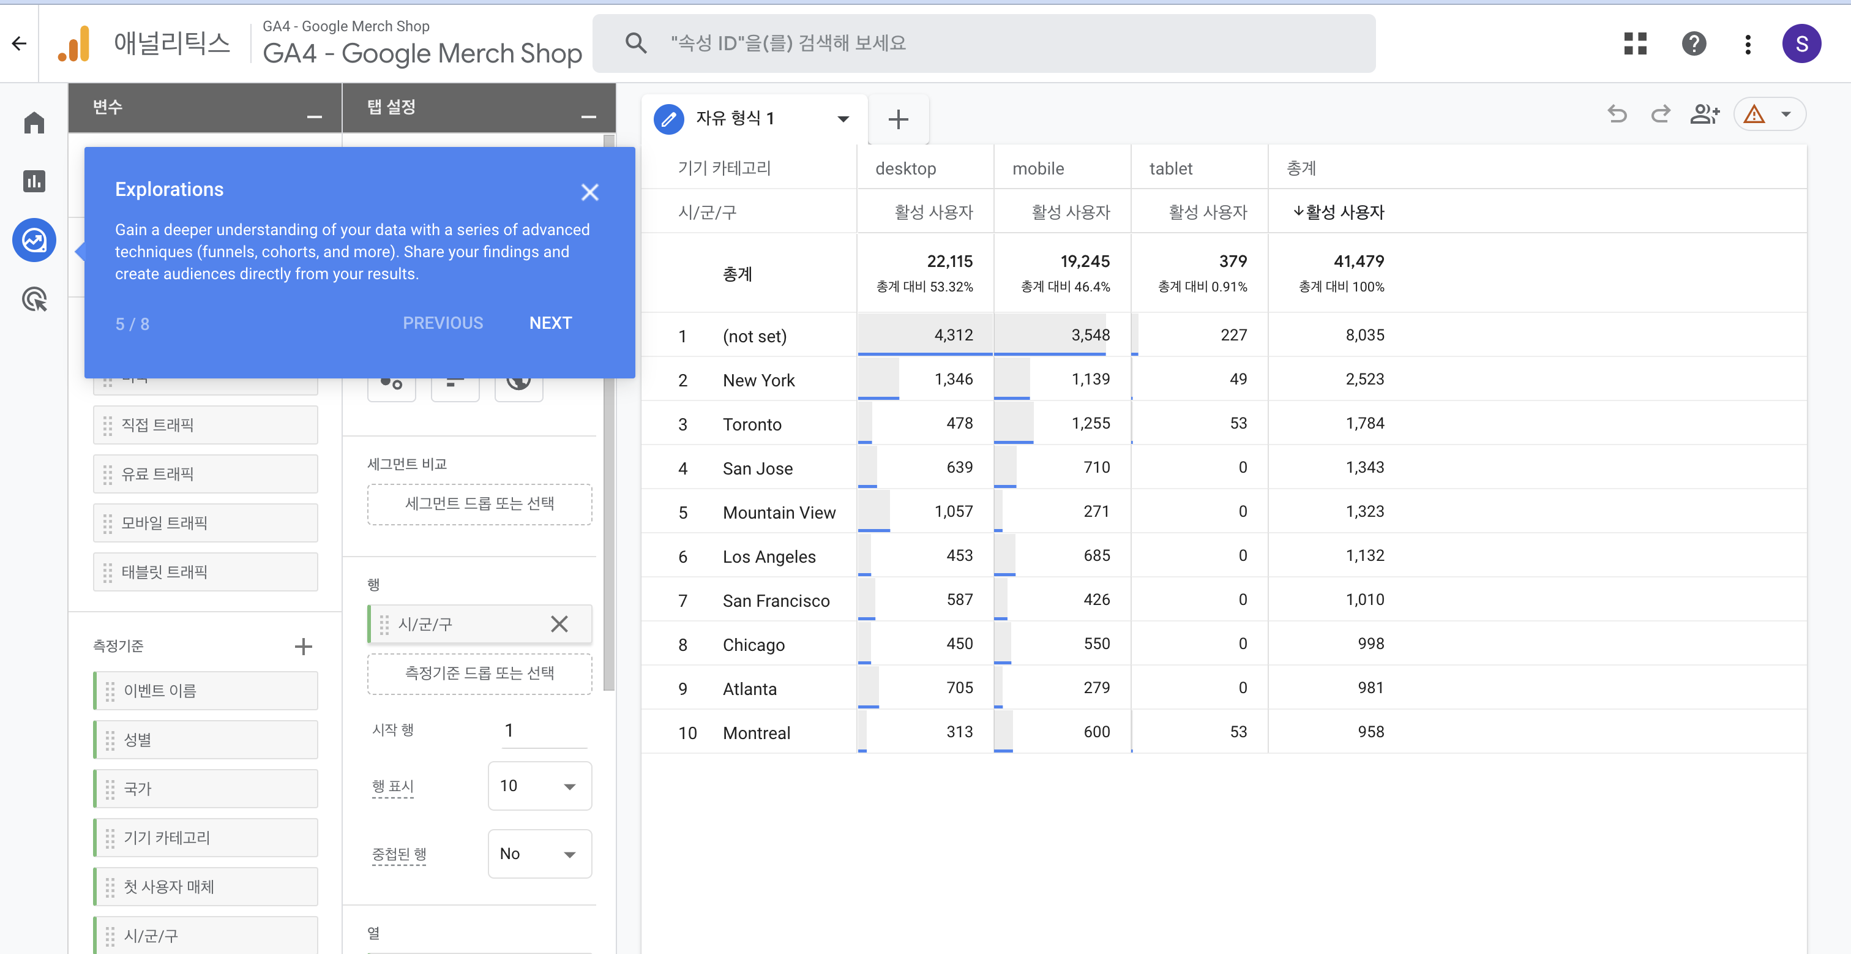The height and width of the screenshot is (954, 1851).
Task: Collapse the 탭 설정 panel
Action: 588,116
